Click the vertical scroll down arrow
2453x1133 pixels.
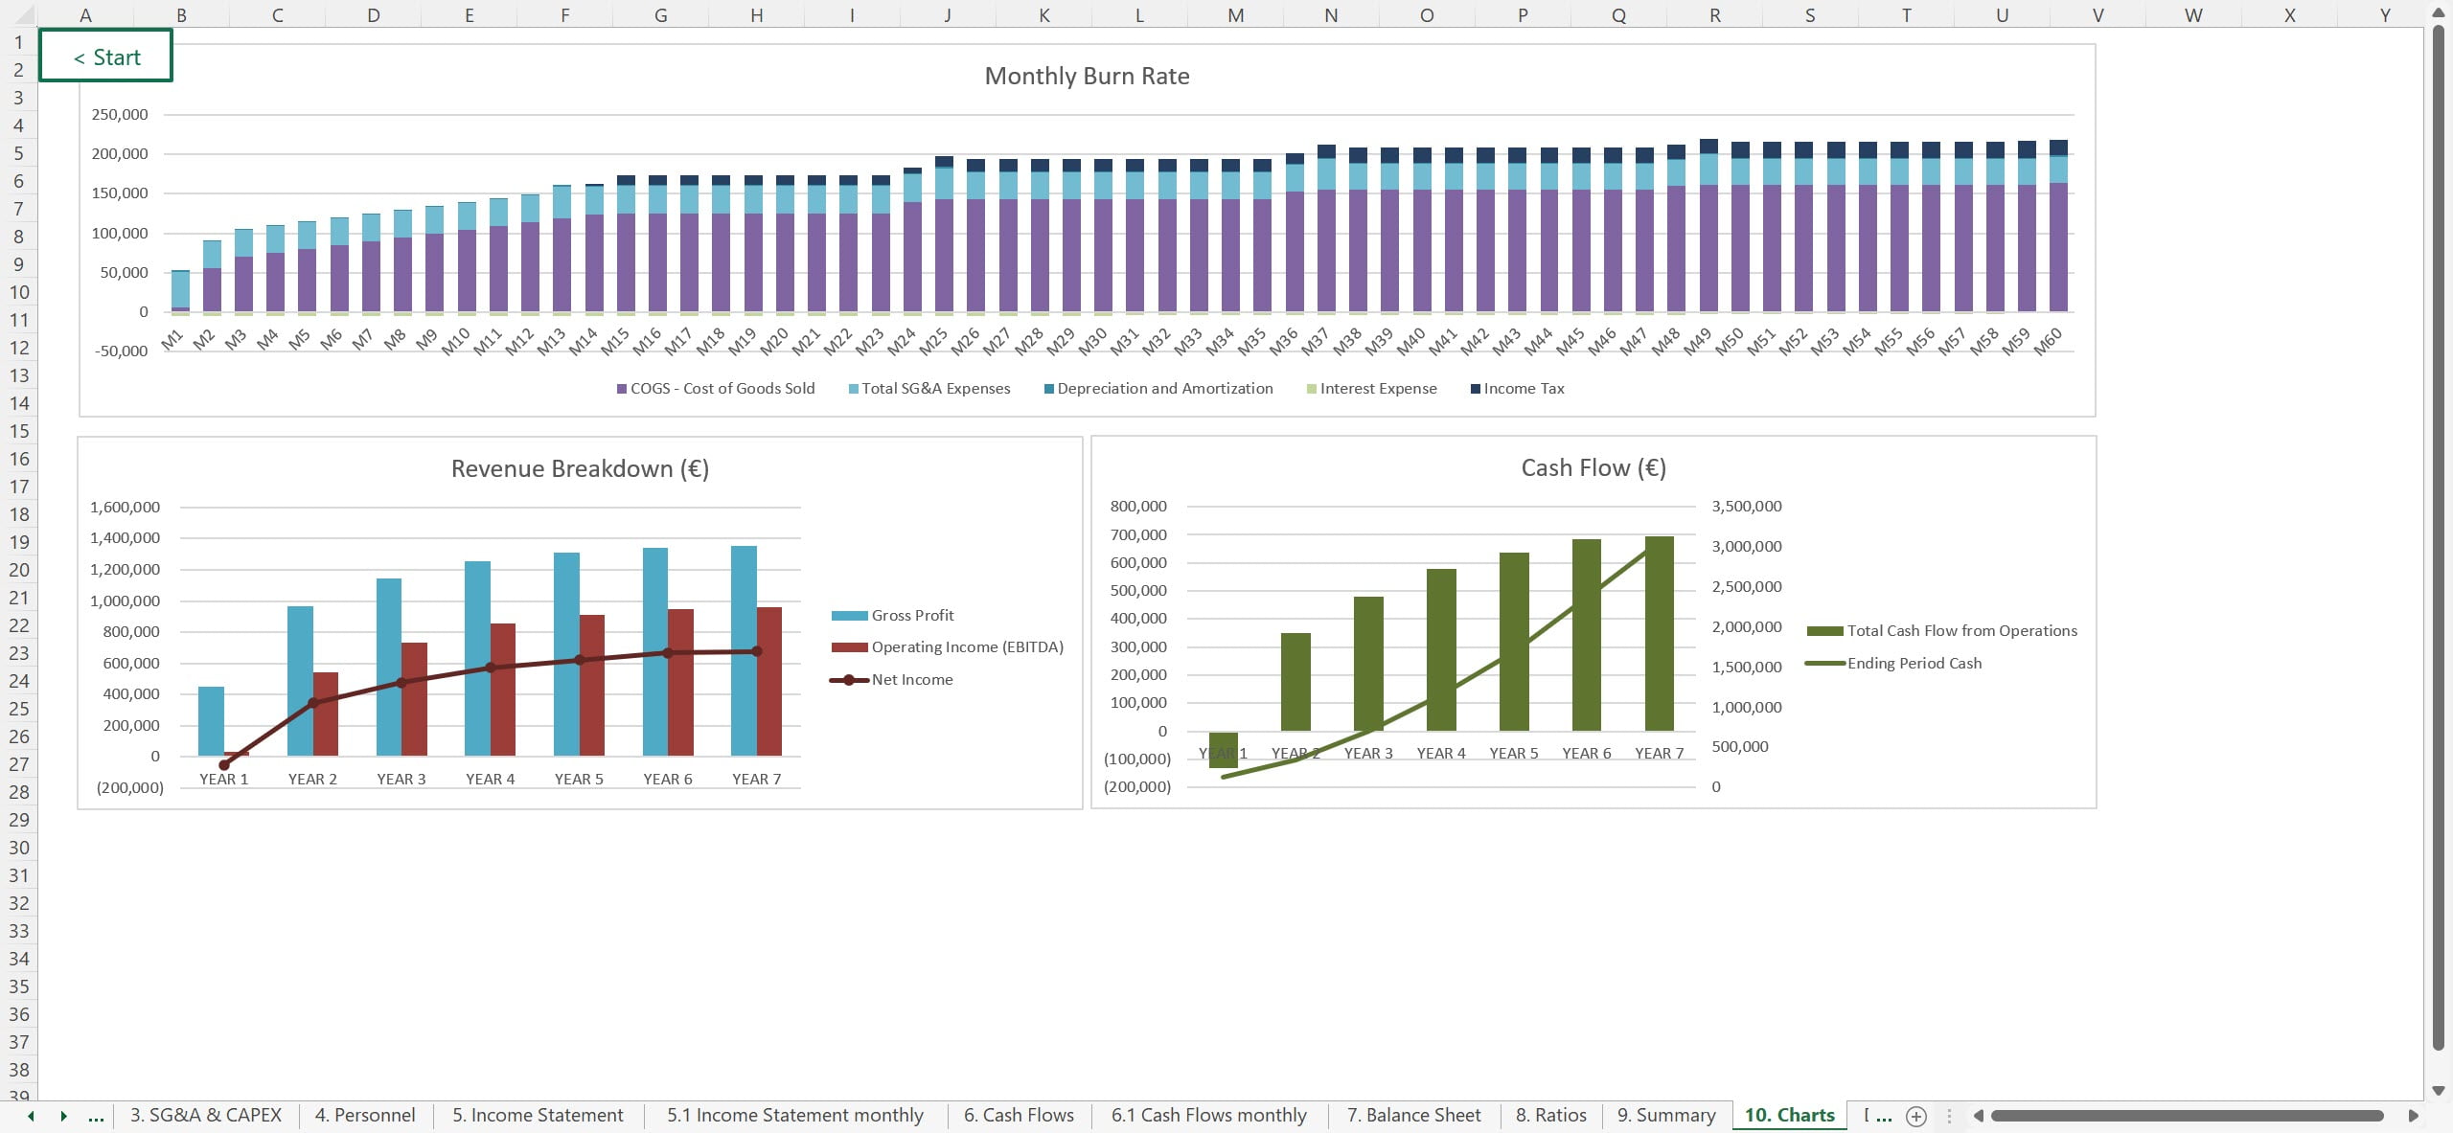[x=2439, y=1091]
